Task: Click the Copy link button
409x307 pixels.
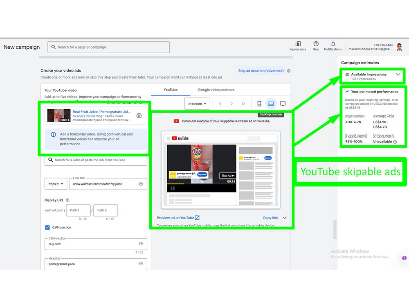Action: (x=270, y=218)
